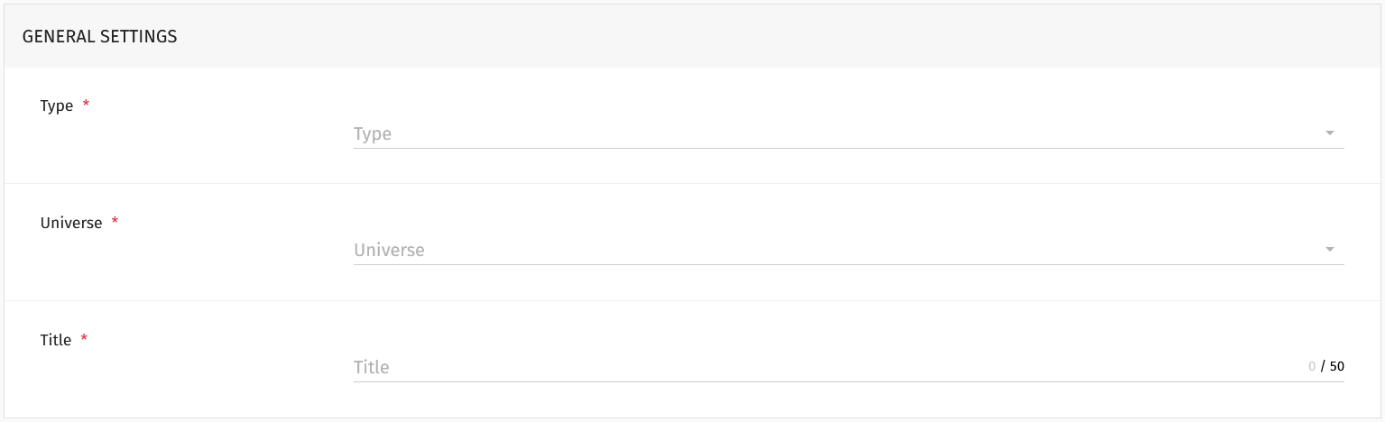Open the Universe selection combo box

848,250
